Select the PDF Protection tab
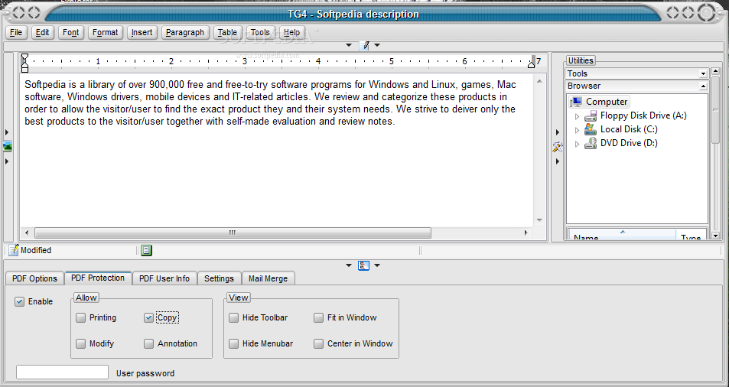 click(x=98, y=278)
